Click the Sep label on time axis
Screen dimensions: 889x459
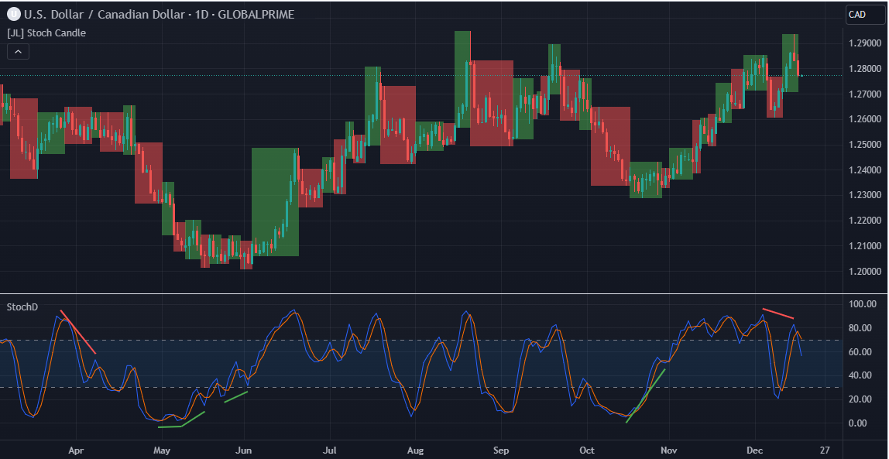(501, 450)
